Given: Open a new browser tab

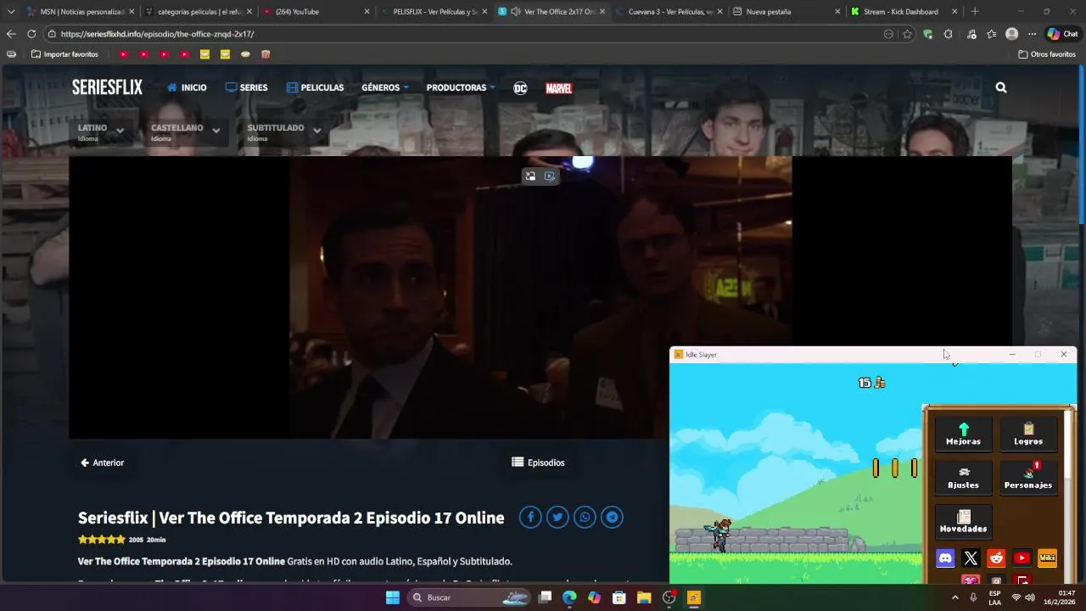Looking at the screenshot, I should click(x=974, y=12).
